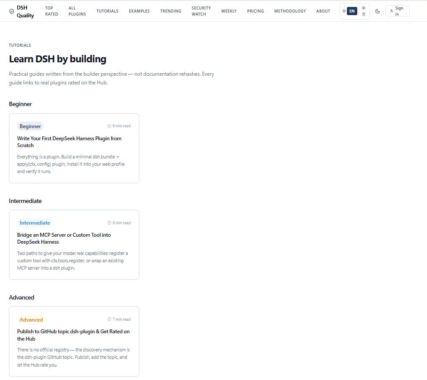Open Bridge an MCP Server tutorial
The height and width of the screenshot is (380, 427).
pyautogui.click(x=64, y=238)
